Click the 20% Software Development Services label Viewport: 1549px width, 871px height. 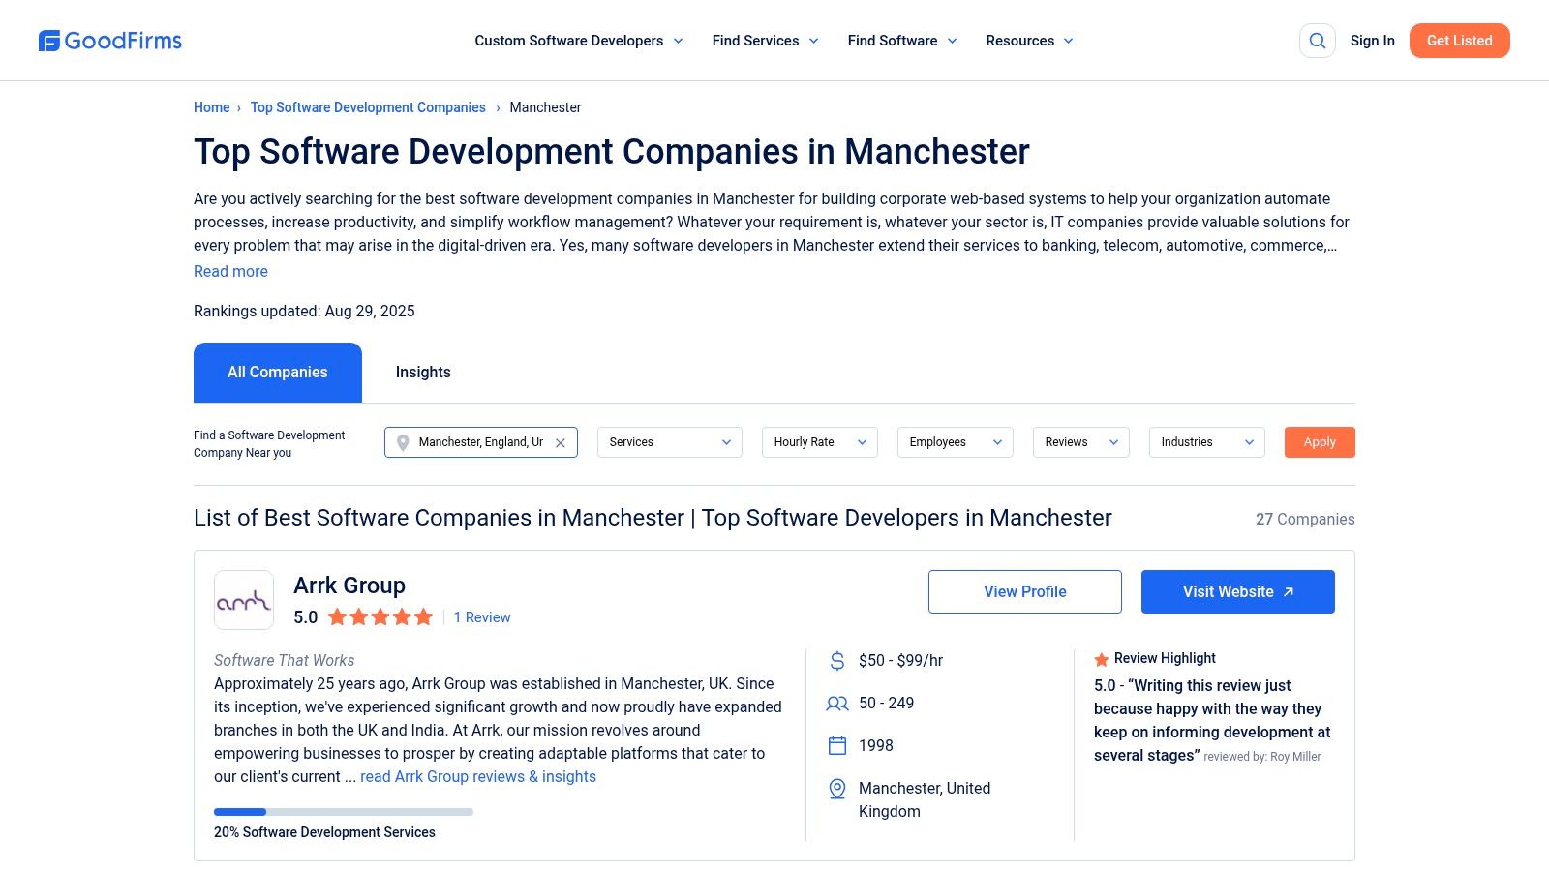(x=324, y=832)
